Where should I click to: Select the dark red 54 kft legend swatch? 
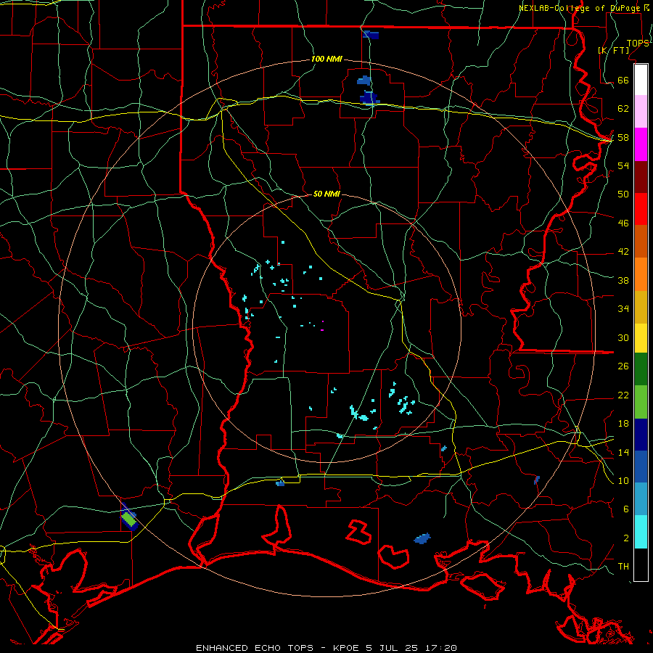pyautogui.click(x=641, y=177)
